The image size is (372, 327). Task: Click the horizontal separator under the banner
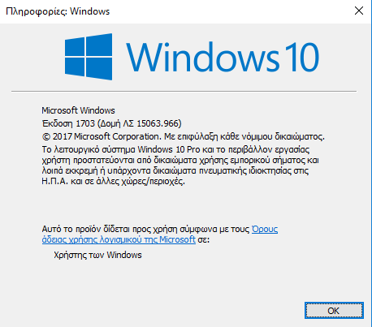pos(184,92)
